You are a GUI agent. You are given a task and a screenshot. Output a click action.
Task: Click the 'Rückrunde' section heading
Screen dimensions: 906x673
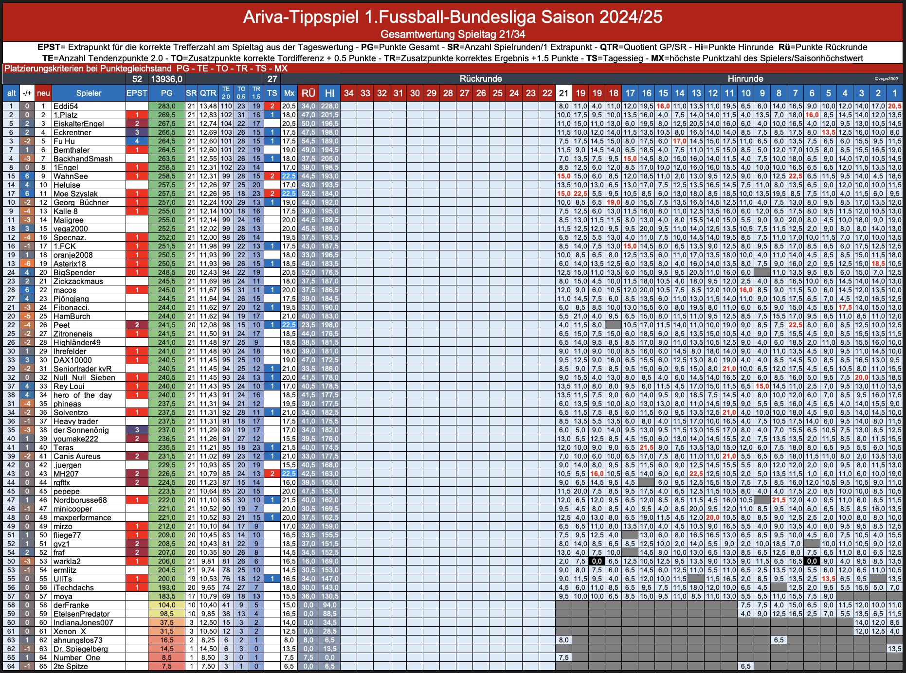(481, 79)
